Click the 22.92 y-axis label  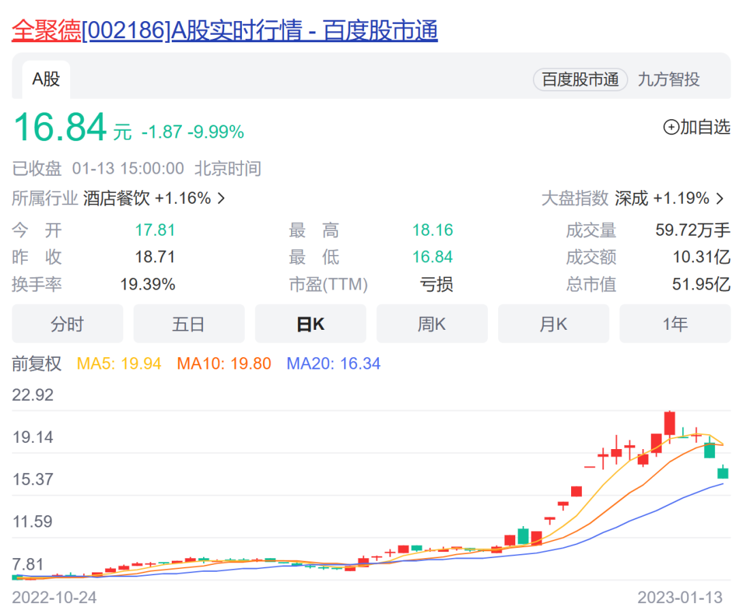33,395
